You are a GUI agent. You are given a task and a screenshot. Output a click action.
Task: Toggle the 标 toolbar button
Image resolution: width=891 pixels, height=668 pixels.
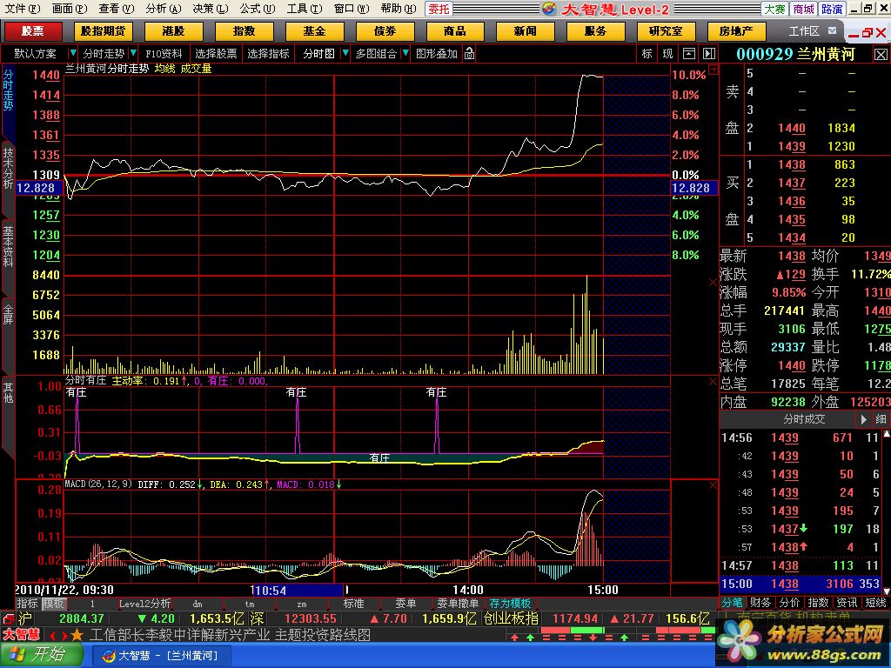[646, 53]
